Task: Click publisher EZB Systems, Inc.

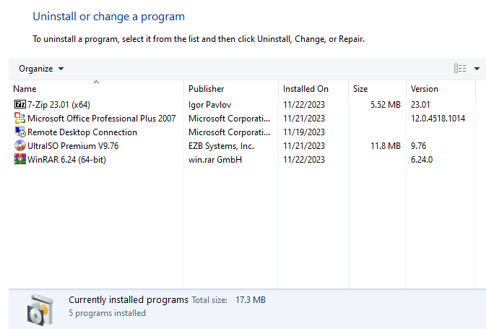Action: click(221, 146)
